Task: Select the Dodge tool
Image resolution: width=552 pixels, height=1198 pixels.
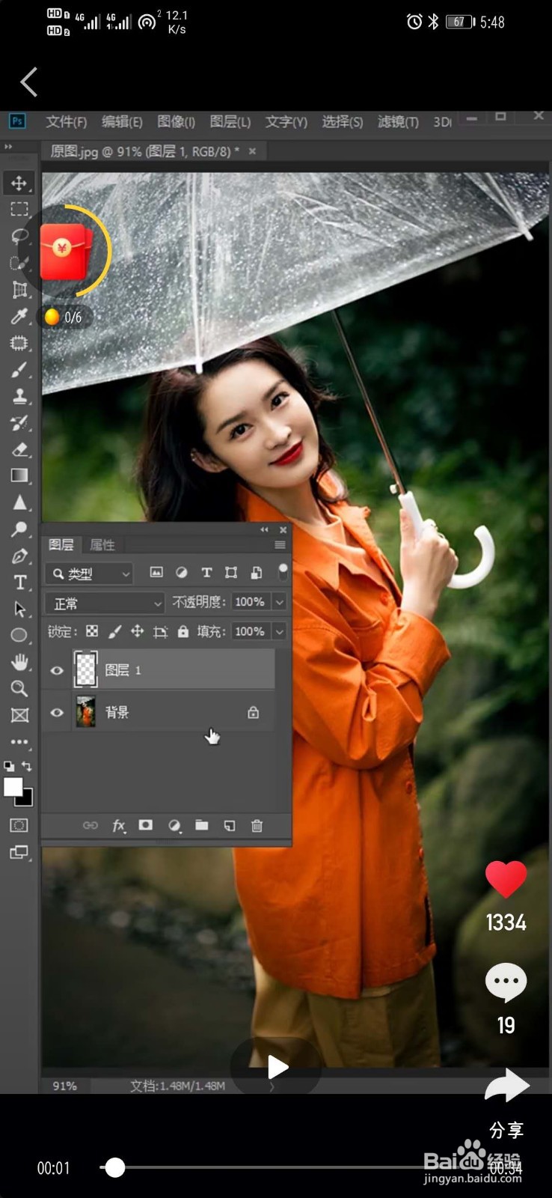Action: [19, 529]
